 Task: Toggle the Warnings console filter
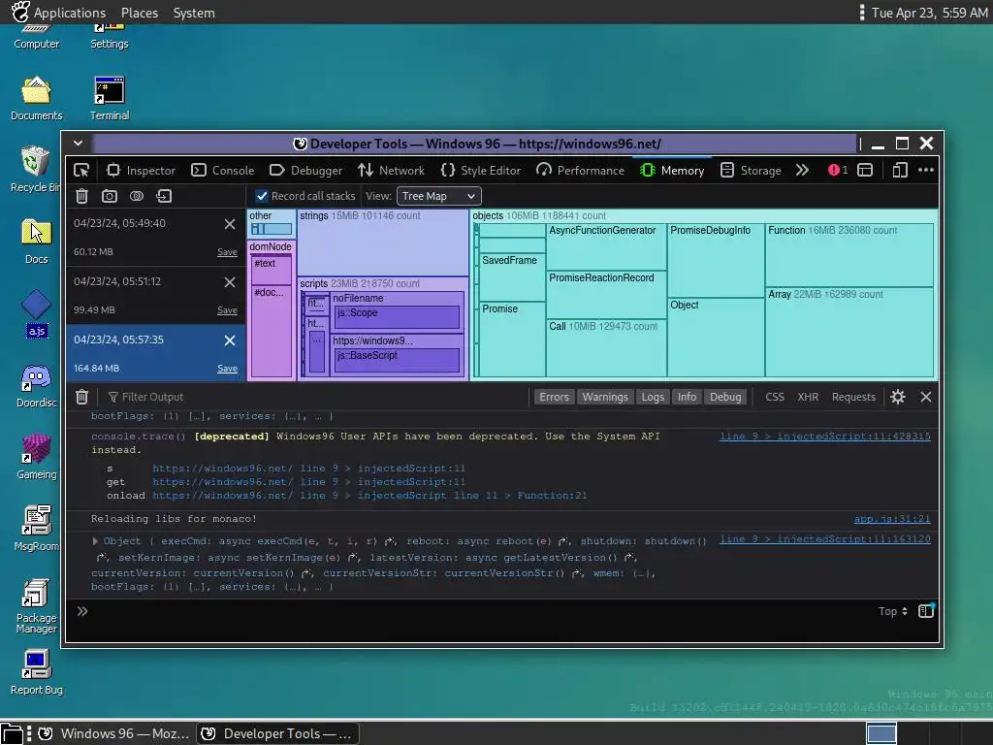(x=605, y=397)
